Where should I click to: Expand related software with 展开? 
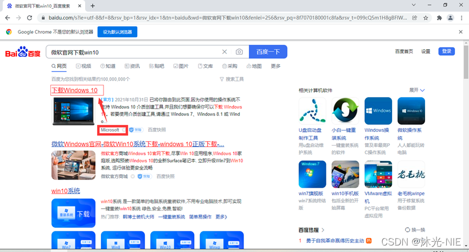(x=416, y=90)
